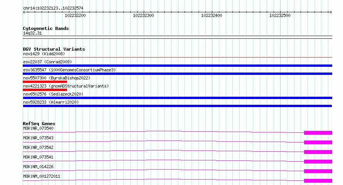Click the magenta exon block of MOK|NM_001272011

318,181
